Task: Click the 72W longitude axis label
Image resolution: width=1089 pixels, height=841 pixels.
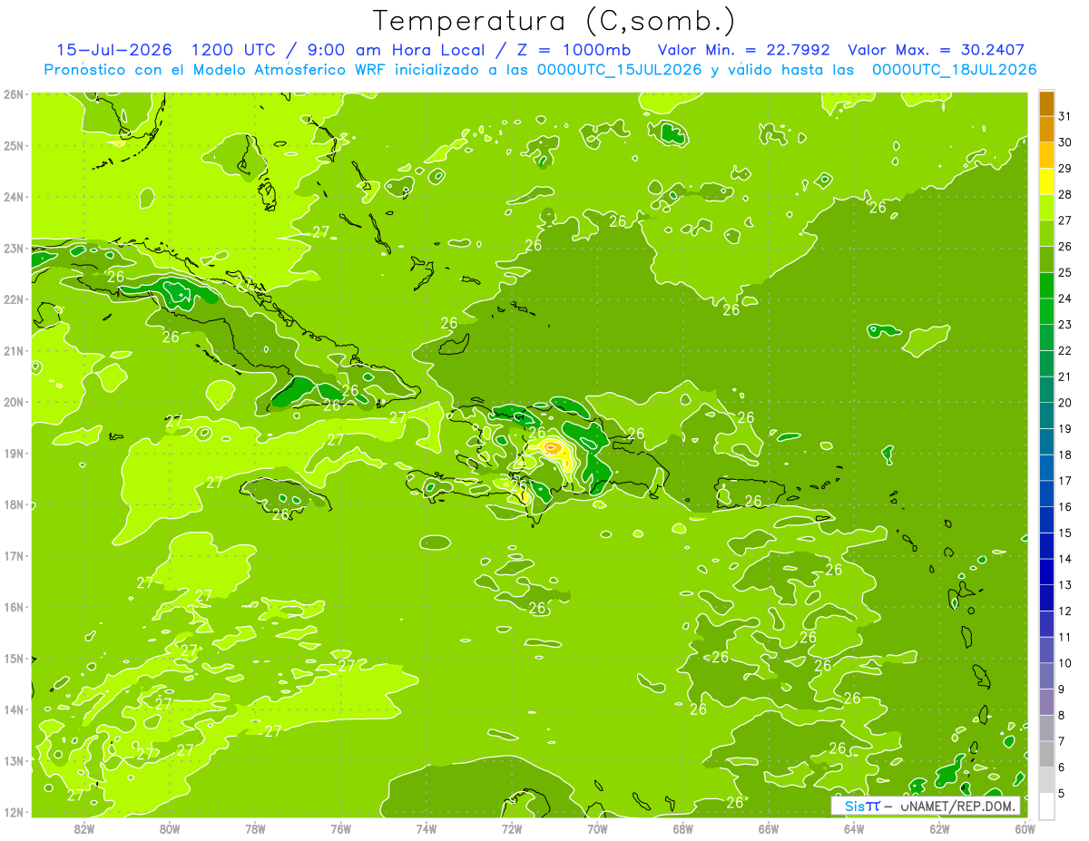Action: [512, 828]
